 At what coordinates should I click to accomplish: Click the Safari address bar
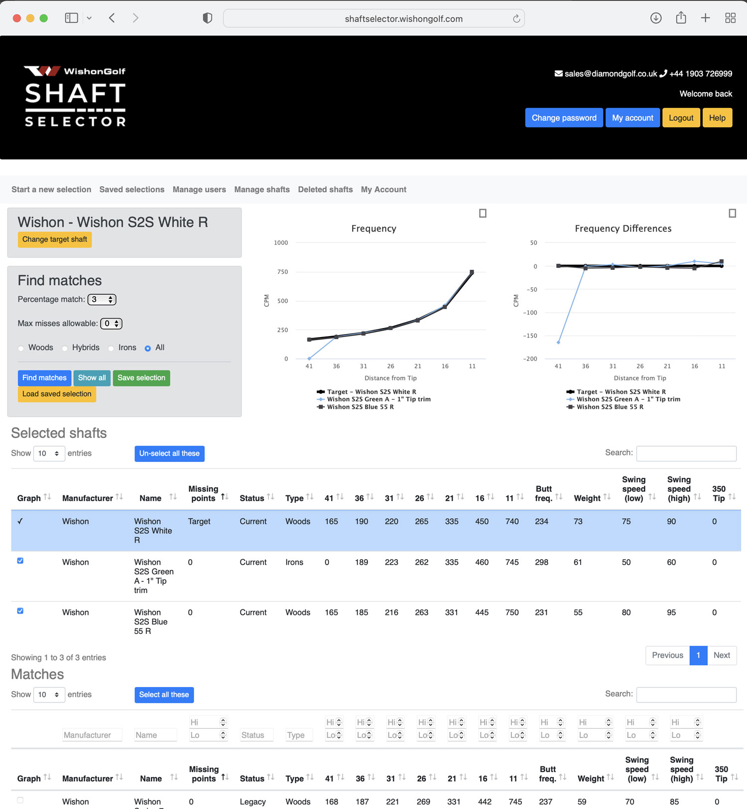coord(373,18)
